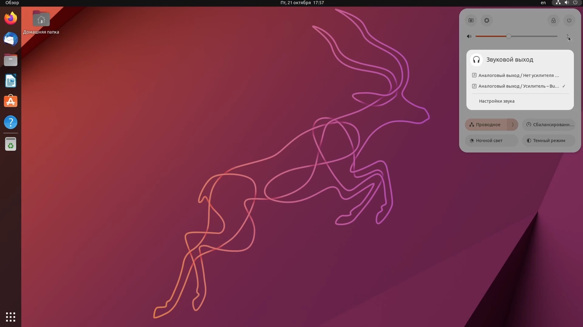
Task: Lock the screen with padlock icon
Action: 554,20
